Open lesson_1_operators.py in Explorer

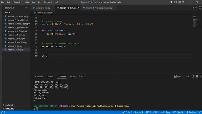click(x=16, y=16)
